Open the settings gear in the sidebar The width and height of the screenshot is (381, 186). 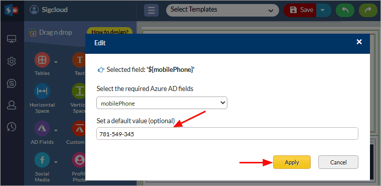pyautogui.click(x=12, y=62)
